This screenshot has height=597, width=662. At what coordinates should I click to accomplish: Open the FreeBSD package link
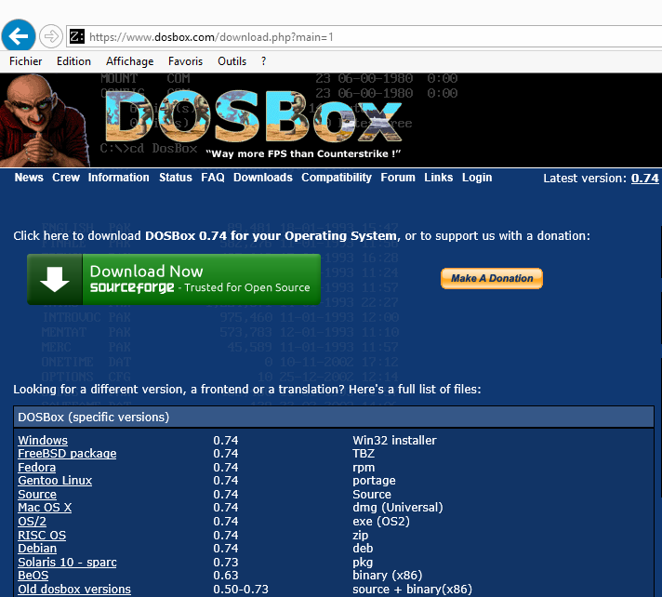tap(67, 454)
